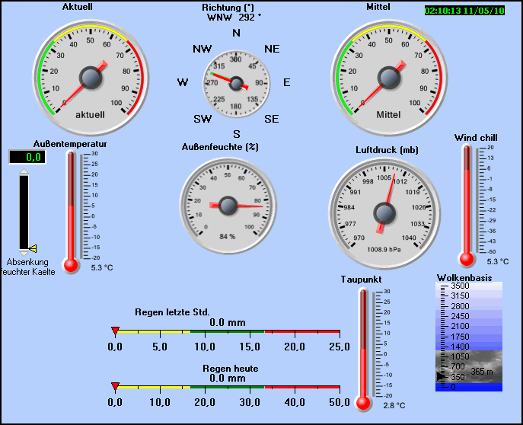Click the down arrow below Absenkung slider
Screen dimensions: 523x425
click(x=24, y=252)
